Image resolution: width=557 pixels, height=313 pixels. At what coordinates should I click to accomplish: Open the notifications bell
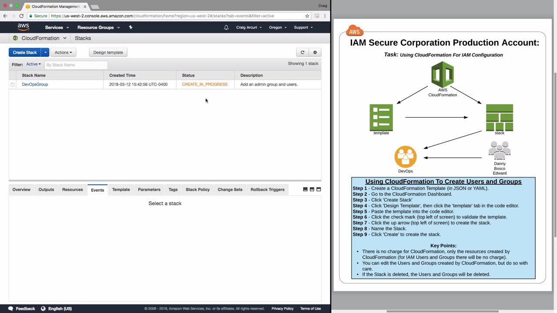[226, 27]
